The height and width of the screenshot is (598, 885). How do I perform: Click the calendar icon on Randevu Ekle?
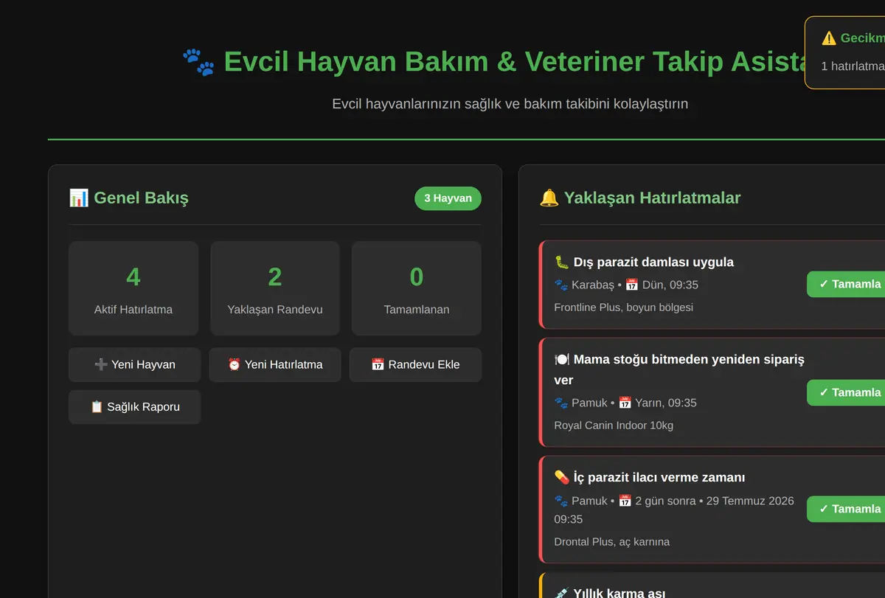coord(378,365)
